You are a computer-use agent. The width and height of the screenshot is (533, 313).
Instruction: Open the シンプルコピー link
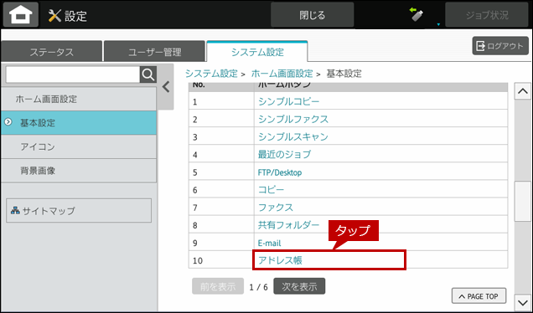coord(288,101)
